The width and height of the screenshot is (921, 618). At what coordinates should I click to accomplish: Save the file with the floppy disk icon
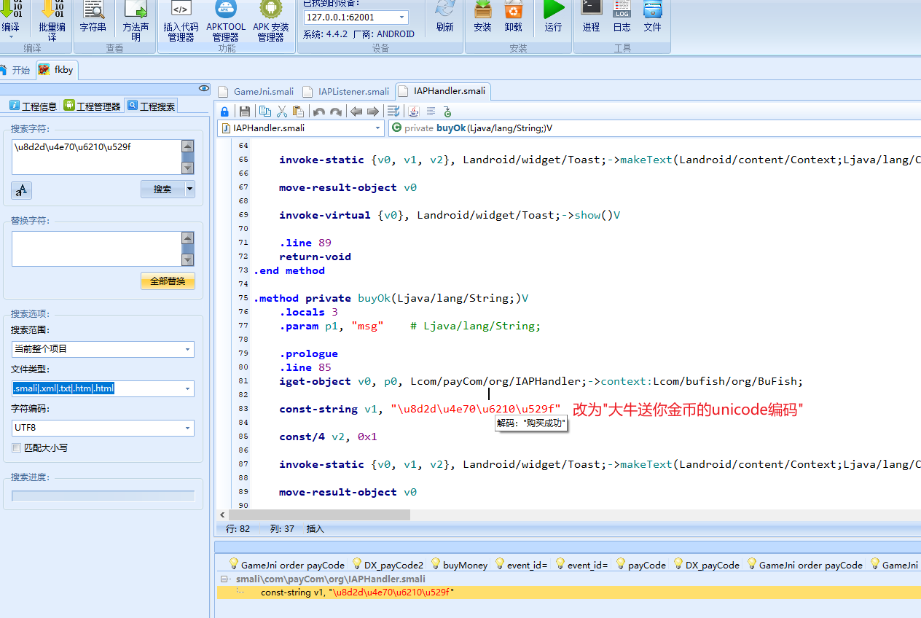pos(245,112)
